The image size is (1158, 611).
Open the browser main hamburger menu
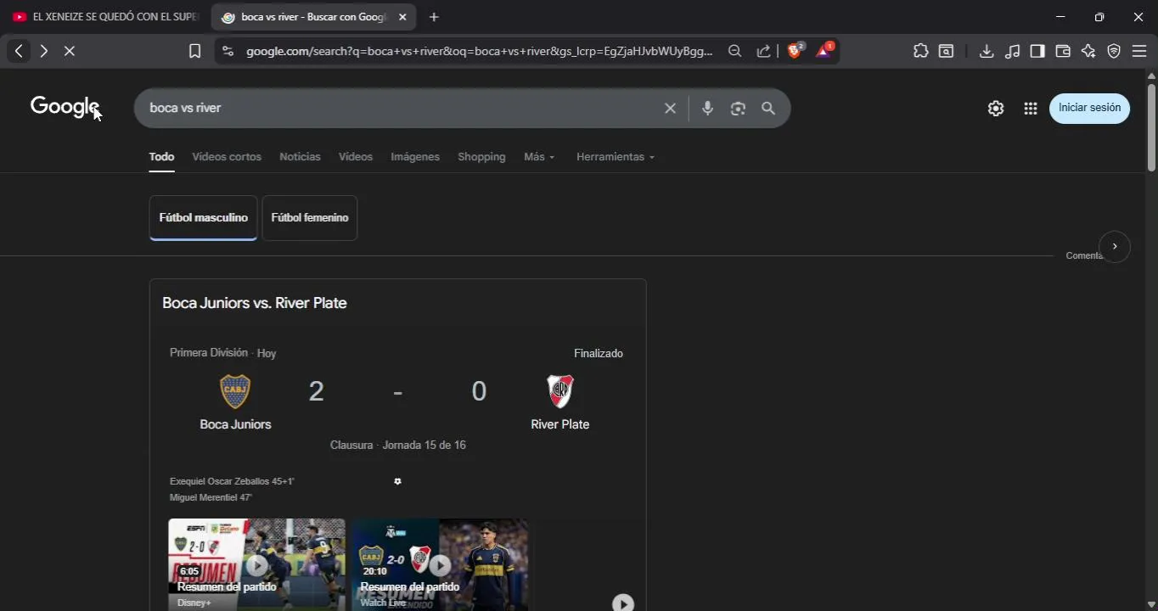pyautogui.click(x=1139, y=51)
